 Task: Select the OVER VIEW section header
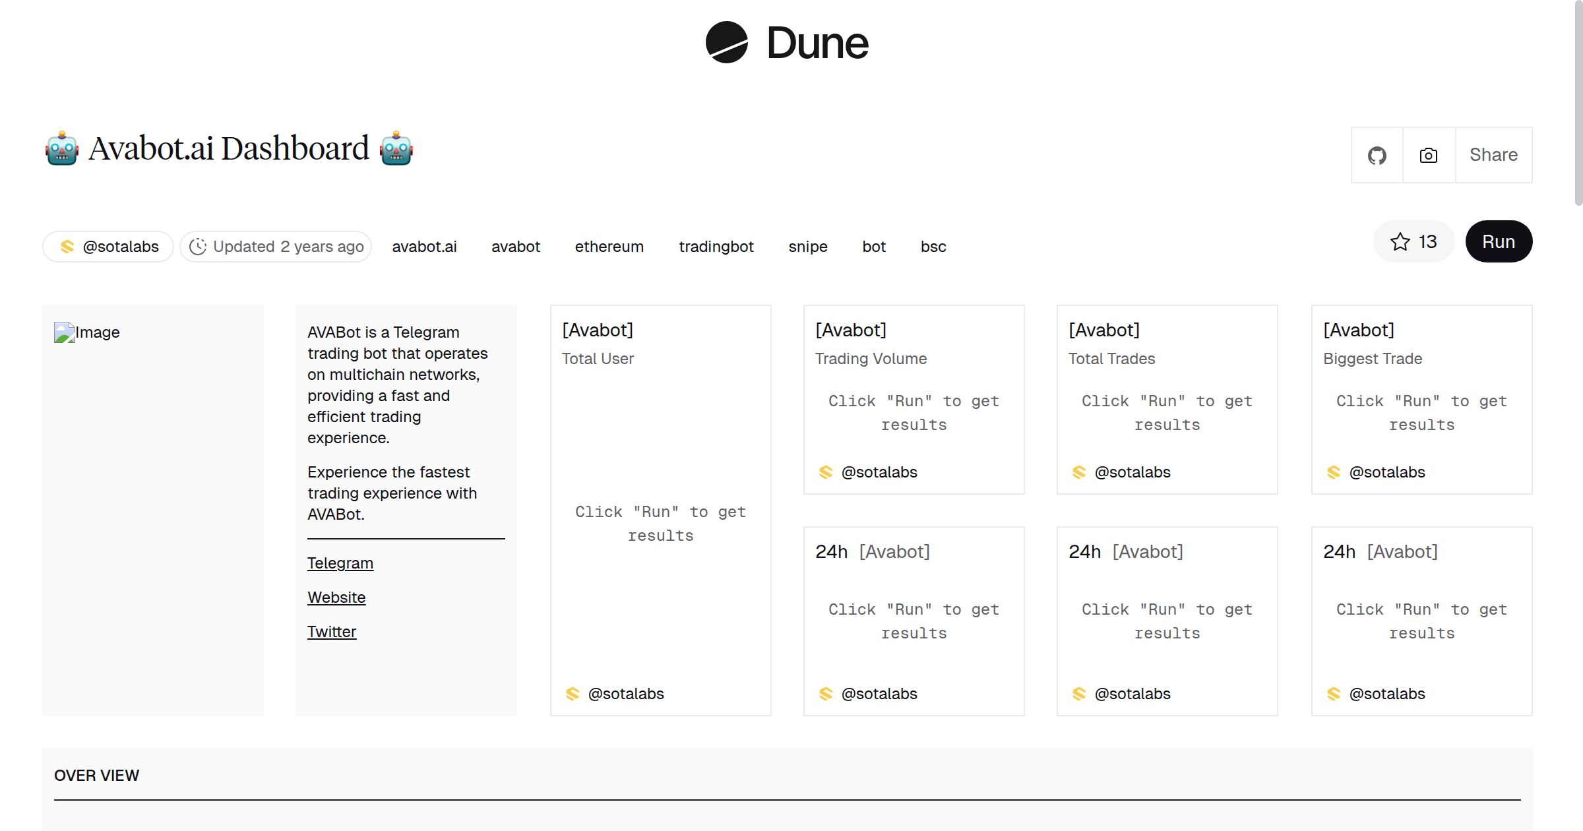pyautogui.click(x=96, y=775)
